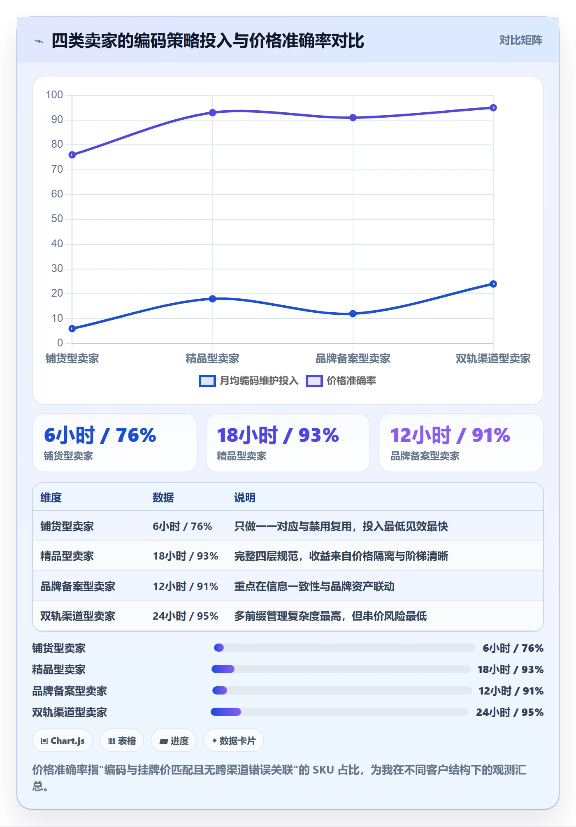Viewport: 576px width, 827px height.
Task: Click the 月均编码维护投入 point for 铺货型卖家
Action: (x=72, y=329)
